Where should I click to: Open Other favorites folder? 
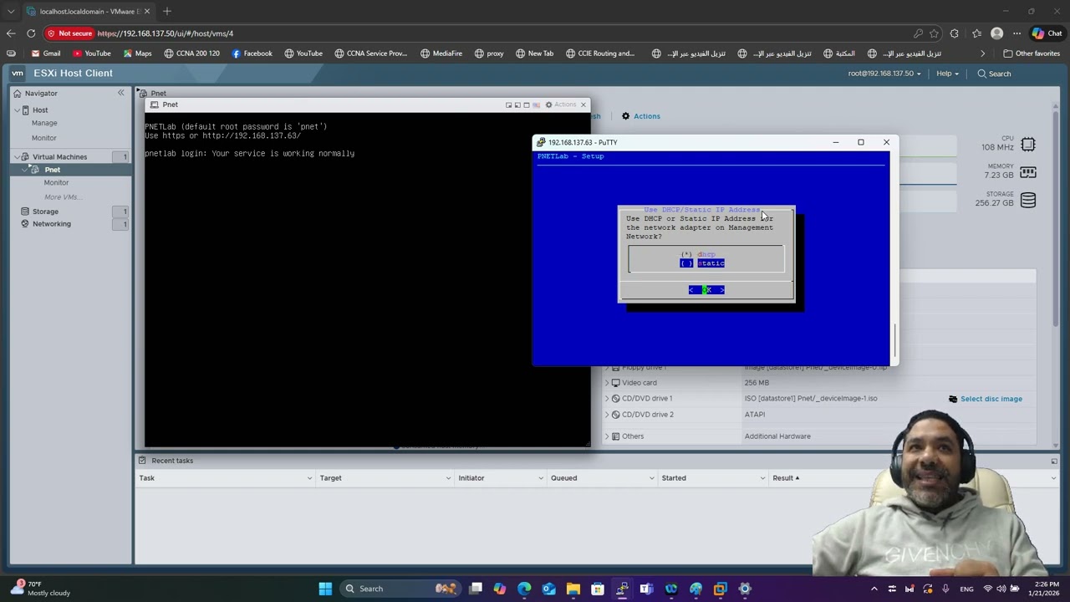pyautogui.click(x=1032, y=54)
